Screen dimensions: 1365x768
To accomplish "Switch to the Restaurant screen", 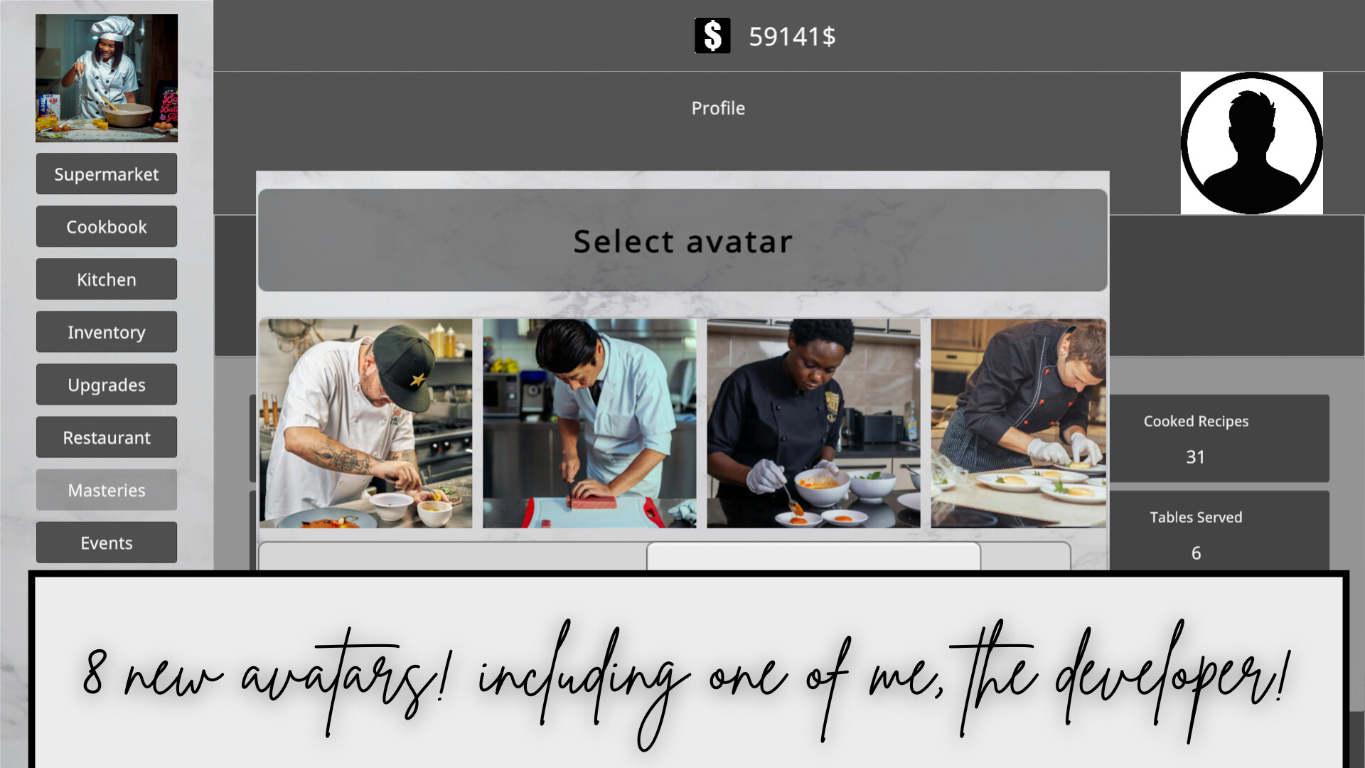I will click(107, 437).
